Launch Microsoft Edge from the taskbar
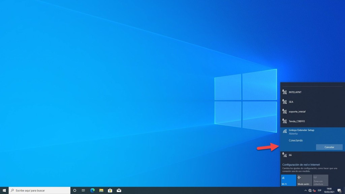This screenshot has height=194, width=345. (x=92, y=190)
